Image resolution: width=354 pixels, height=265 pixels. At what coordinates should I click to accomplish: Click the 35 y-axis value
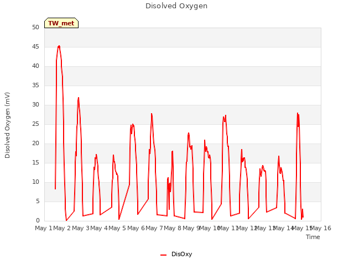[x=35, y=85]
